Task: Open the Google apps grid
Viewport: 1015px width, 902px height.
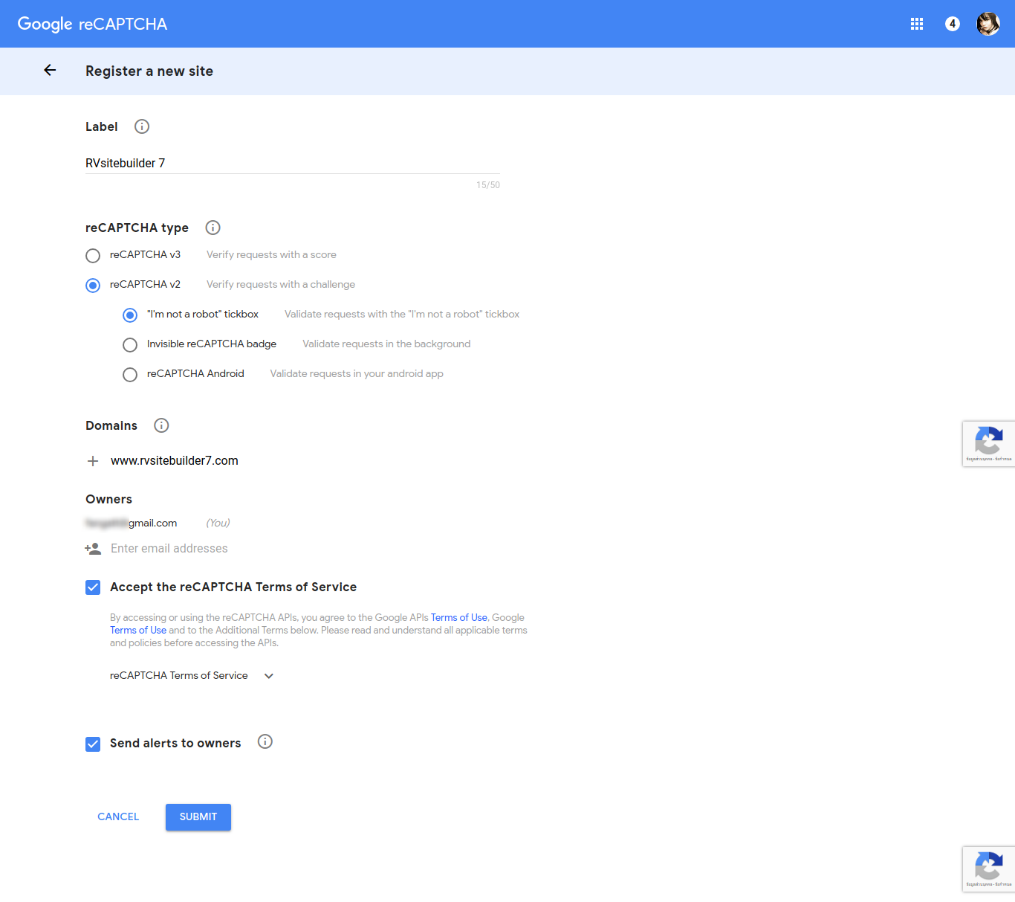Action: [x=917, y=24]
